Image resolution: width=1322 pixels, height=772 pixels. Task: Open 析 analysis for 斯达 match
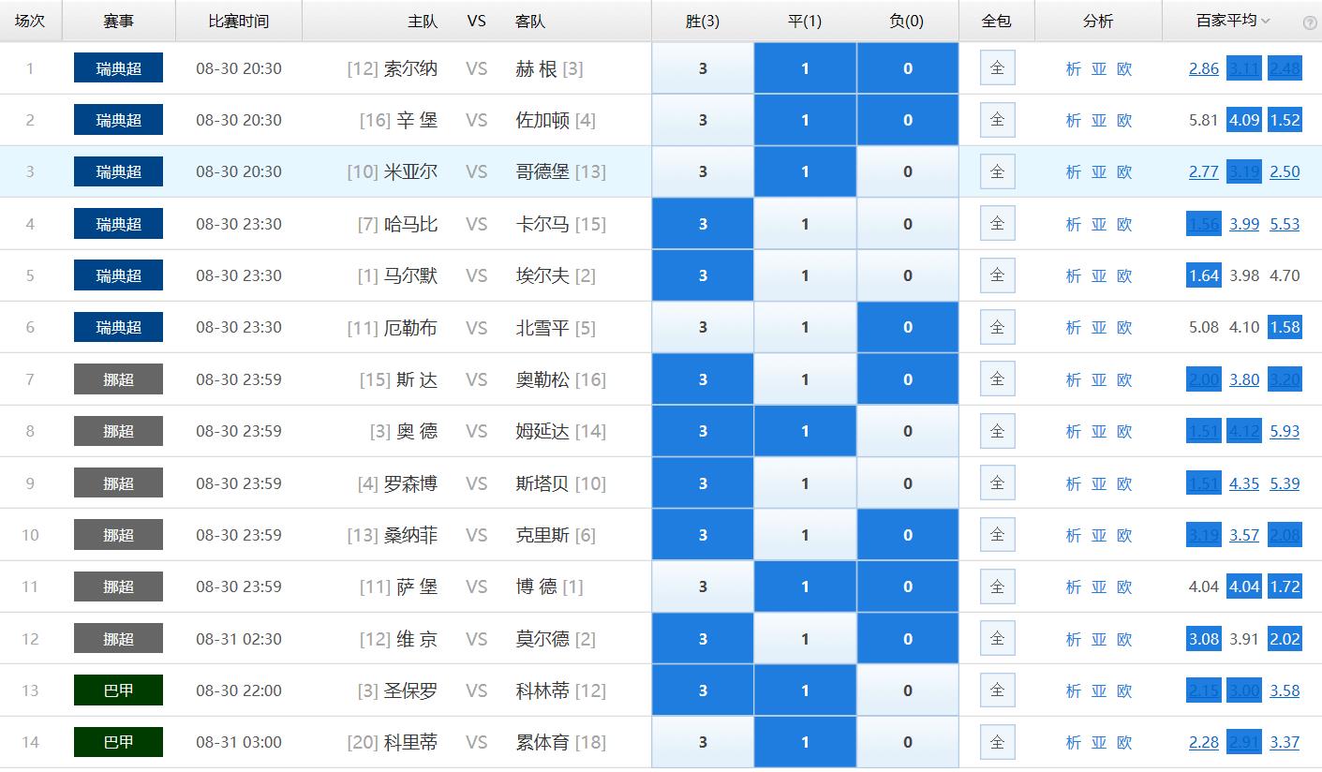point(1074,379)
